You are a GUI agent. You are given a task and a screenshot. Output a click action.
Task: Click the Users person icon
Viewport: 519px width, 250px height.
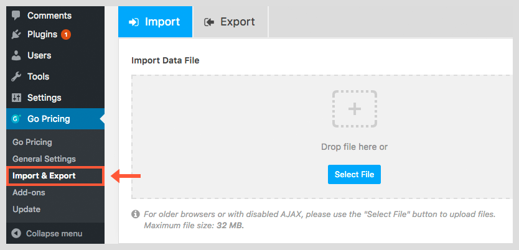click(16, 55)
